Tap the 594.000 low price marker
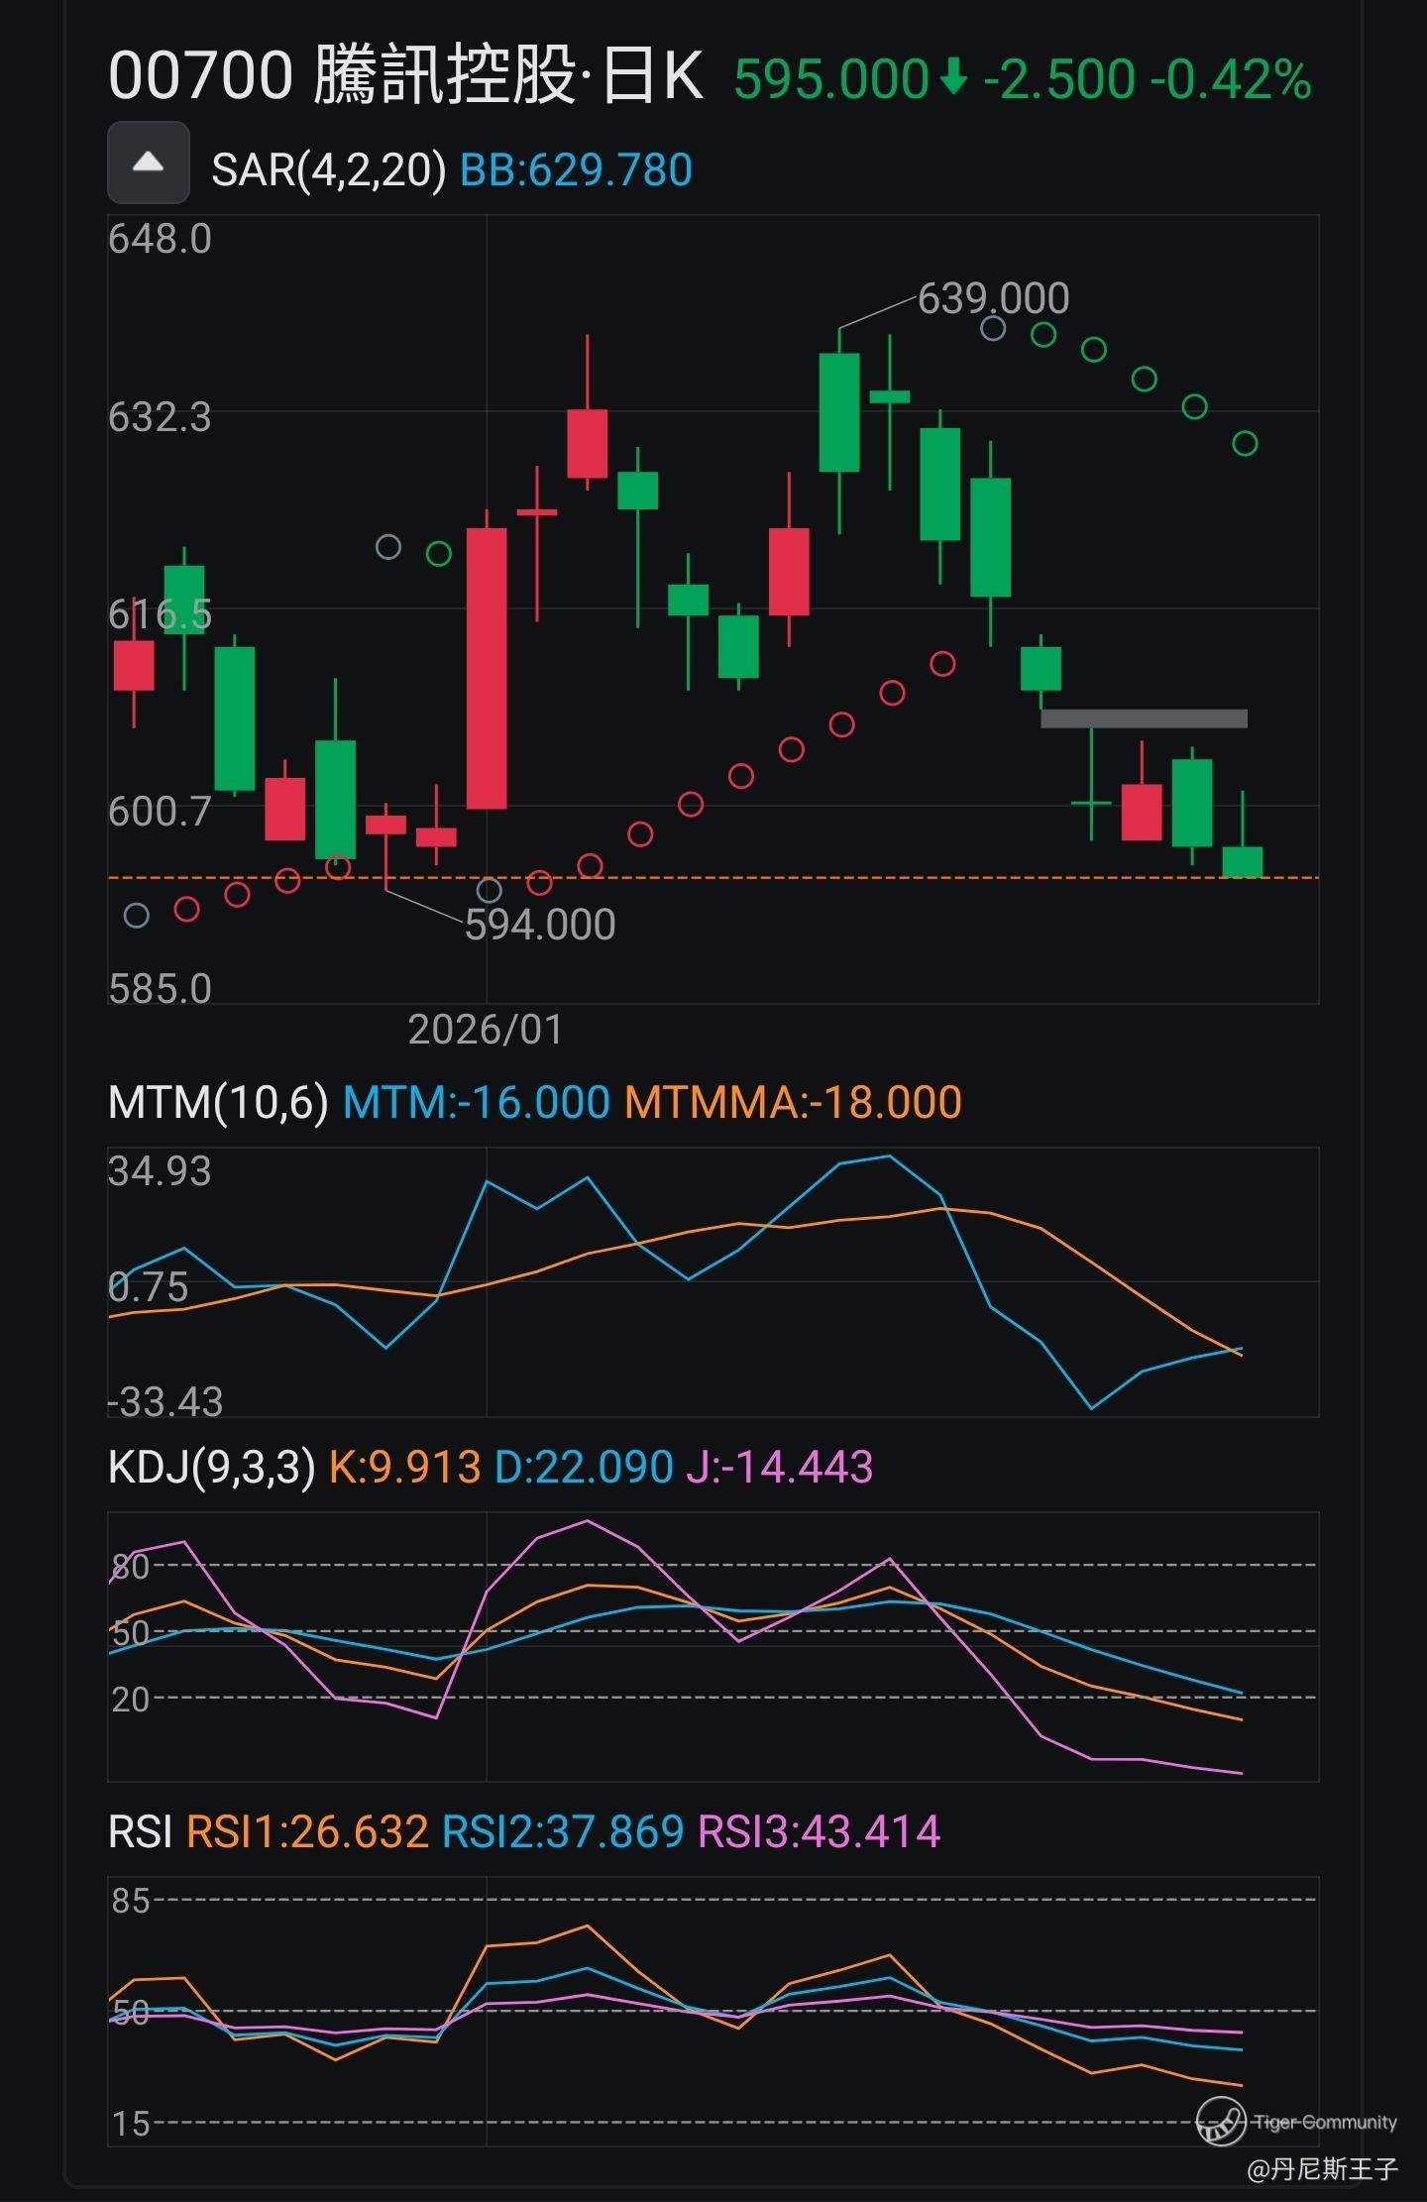This screenshot has width=1427, height=2202. point(540,925)
